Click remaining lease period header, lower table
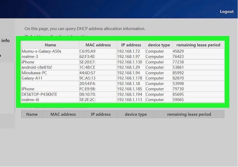Screen dimensions: 238x167 coord(189,115)
